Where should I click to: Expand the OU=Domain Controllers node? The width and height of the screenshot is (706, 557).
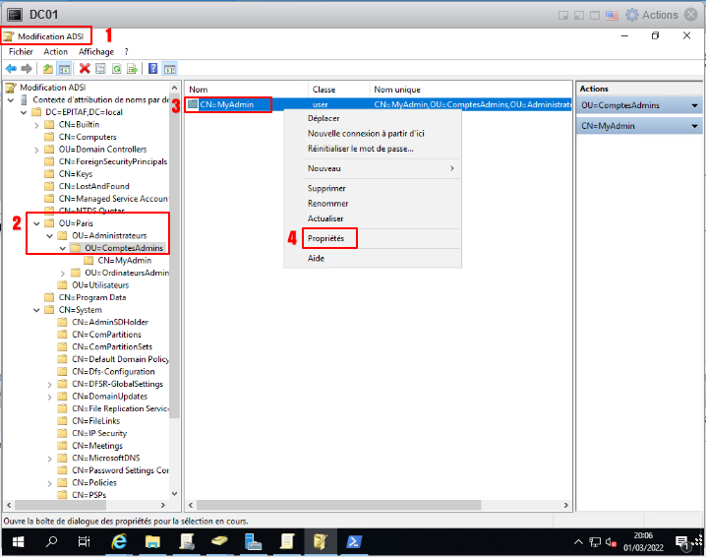[x=36, y=150]
